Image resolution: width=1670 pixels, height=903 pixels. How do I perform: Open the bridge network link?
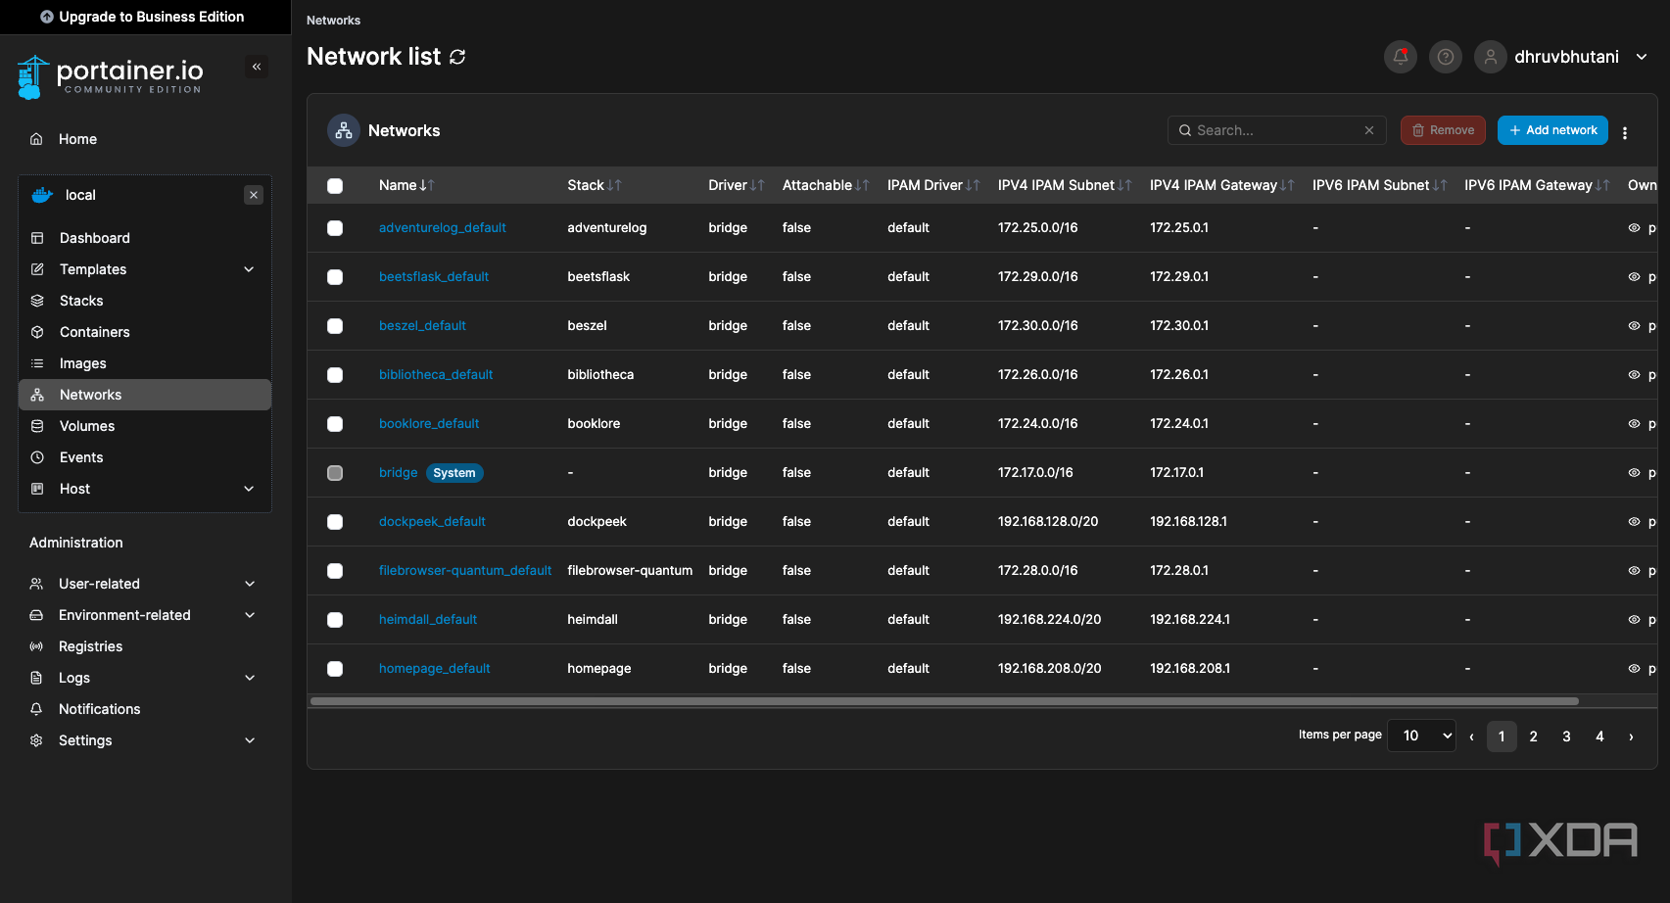tap(399, 473)
